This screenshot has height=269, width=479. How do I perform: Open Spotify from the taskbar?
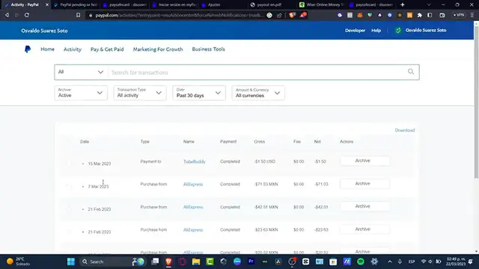361,262
